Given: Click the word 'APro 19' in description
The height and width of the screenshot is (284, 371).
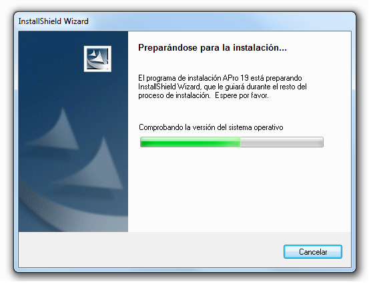Looking at the screenshot, I should pyautogui.click(x=237, y=79).
